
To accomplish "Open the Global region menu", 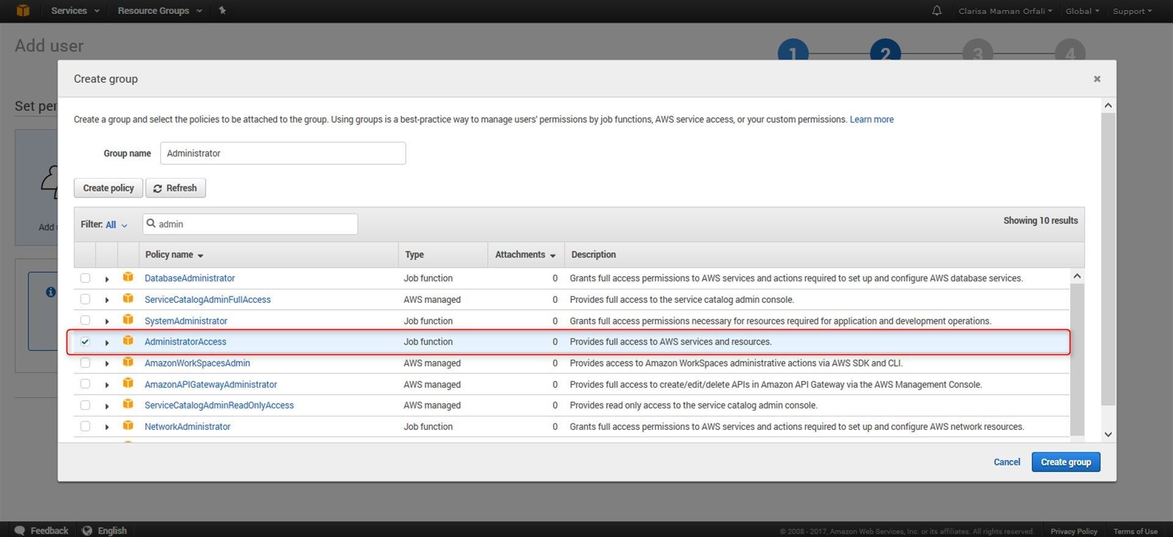I will coord(1082,11).
